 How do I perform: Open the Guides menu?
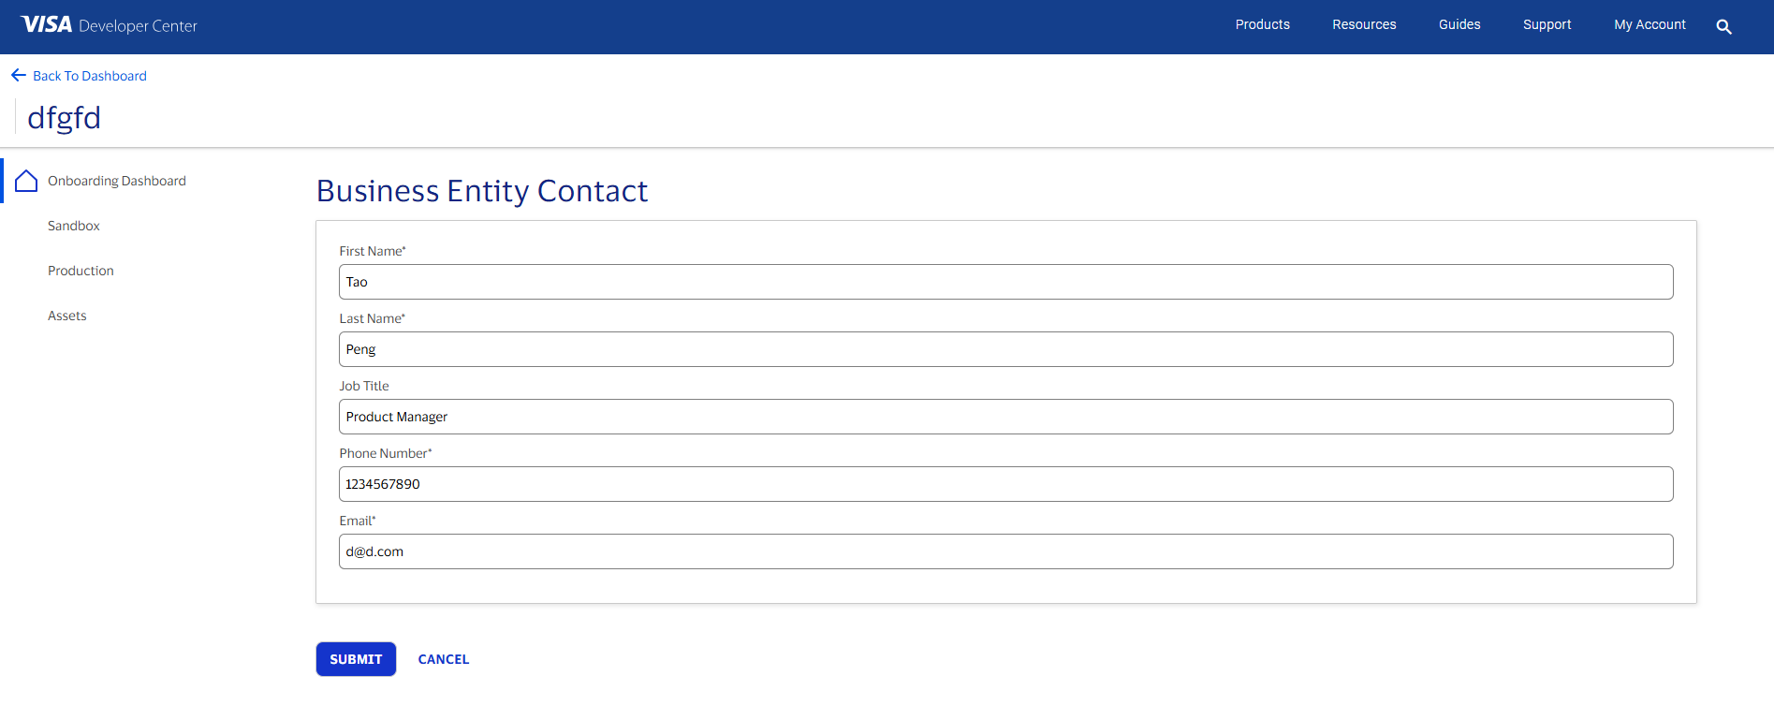click(1459, 25)
